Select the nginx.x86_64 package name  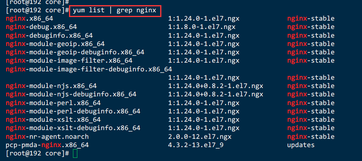click(30, 19)
